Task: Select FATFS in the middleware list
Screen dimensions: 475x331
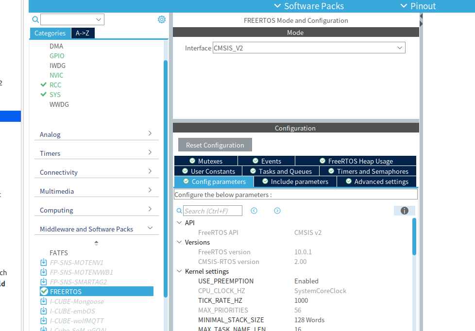Action: pos(59,252)
